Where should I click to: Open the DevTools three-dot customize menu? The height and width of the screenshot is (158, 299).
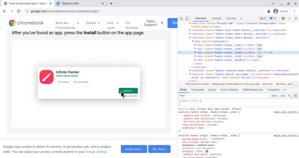[x=289, y=18]
